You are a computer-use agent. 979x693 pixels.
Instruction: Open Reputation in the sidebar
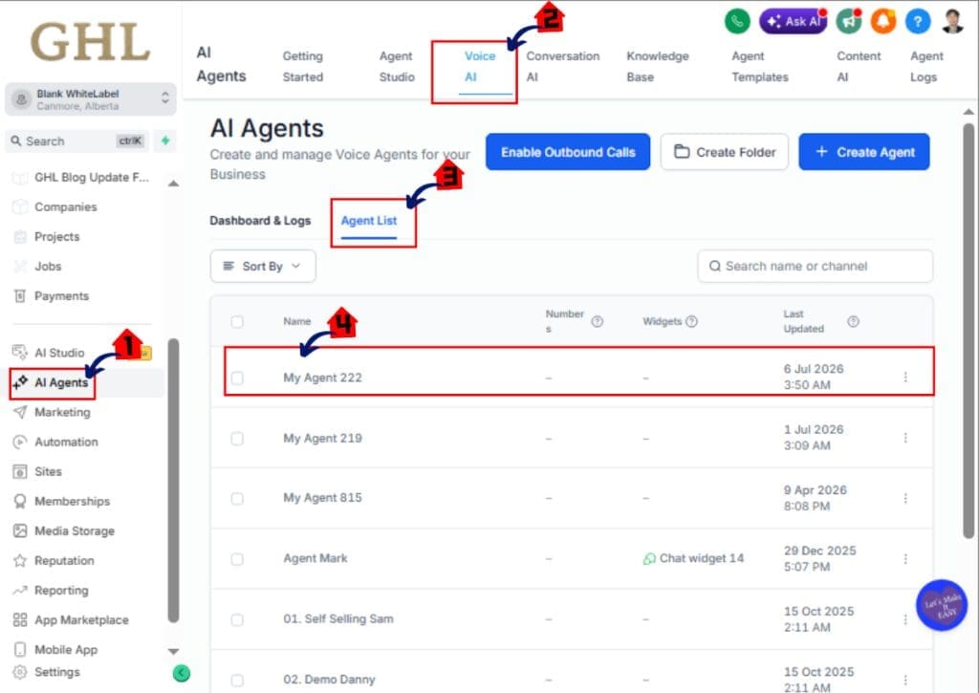(x=64, y=561)
